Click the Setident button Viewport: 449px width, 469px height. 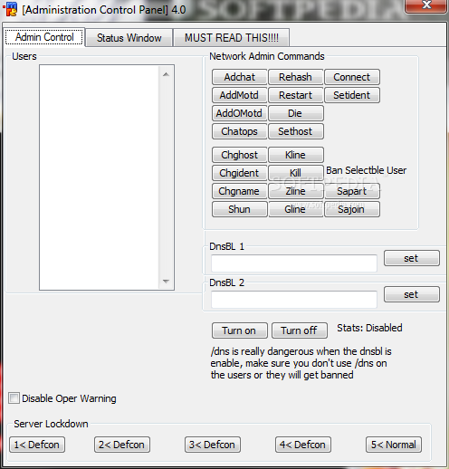click(x=352, y=95)
